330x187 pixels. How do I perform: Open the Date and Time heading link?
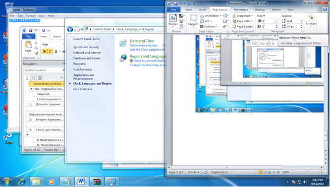pos(142,41)
